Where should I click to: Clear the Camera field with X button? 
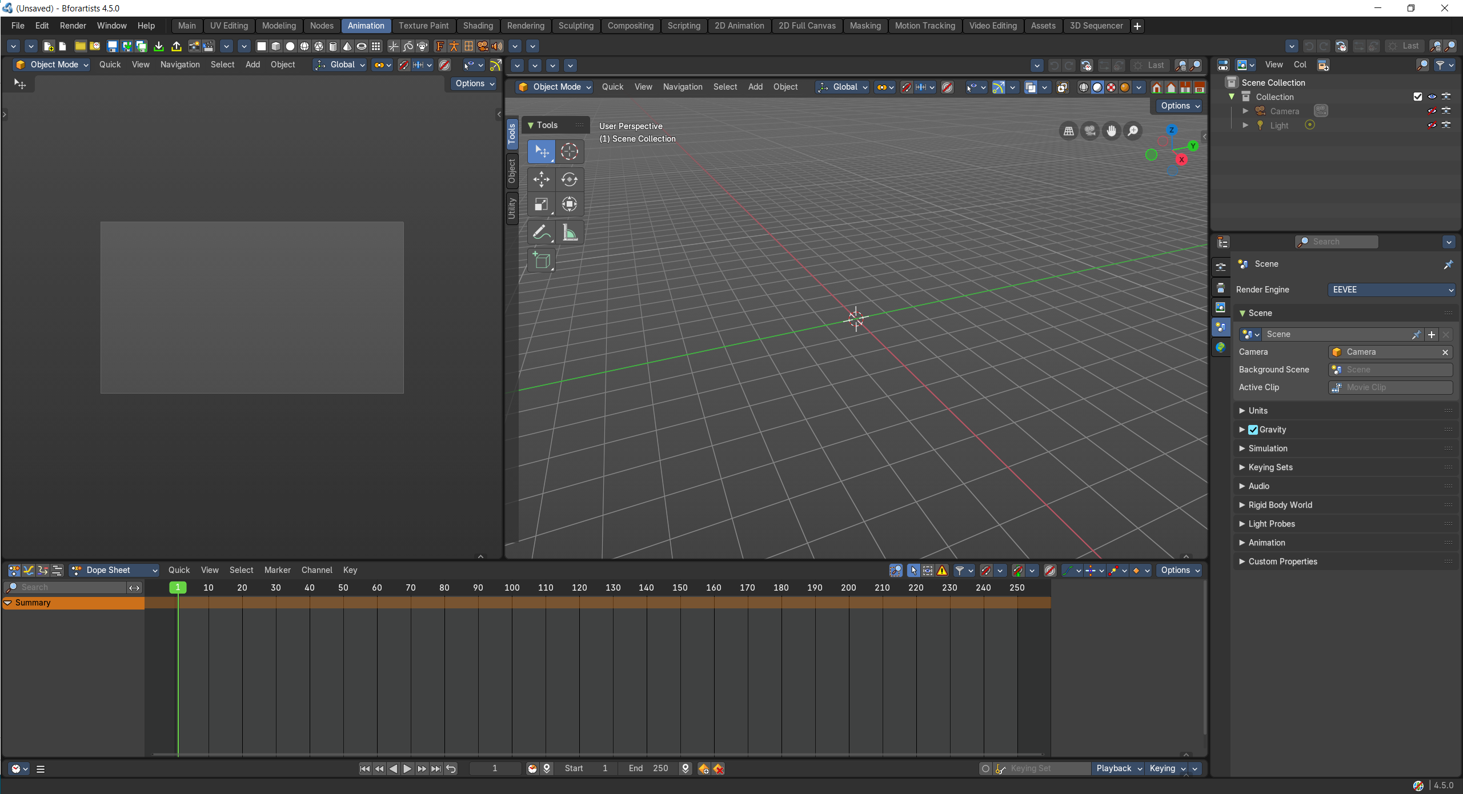coord(1445,352)
